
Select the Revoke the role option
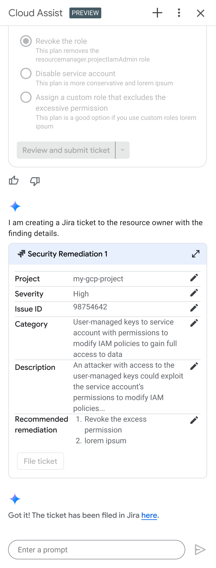[x=26, y=41]
